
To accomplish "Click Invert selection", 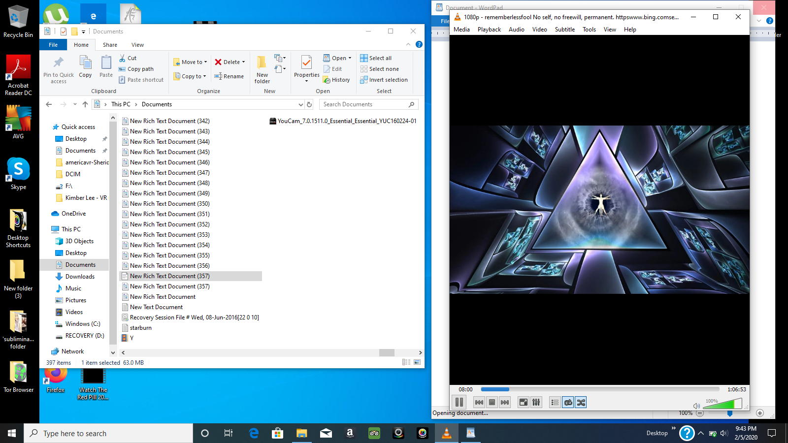I will pyautogui.click(x=384, y=80).
